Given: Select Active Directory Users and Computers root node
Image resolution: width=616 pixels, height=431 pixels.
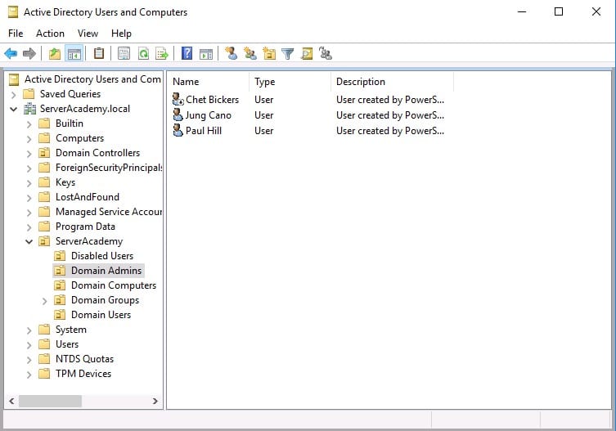Looking at the screenshot, I should coord(92,79).
